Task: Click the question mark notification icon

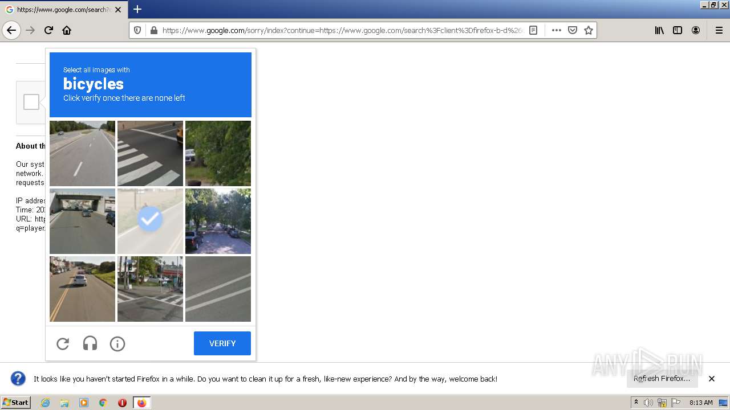Action: (x=18, y=379)
